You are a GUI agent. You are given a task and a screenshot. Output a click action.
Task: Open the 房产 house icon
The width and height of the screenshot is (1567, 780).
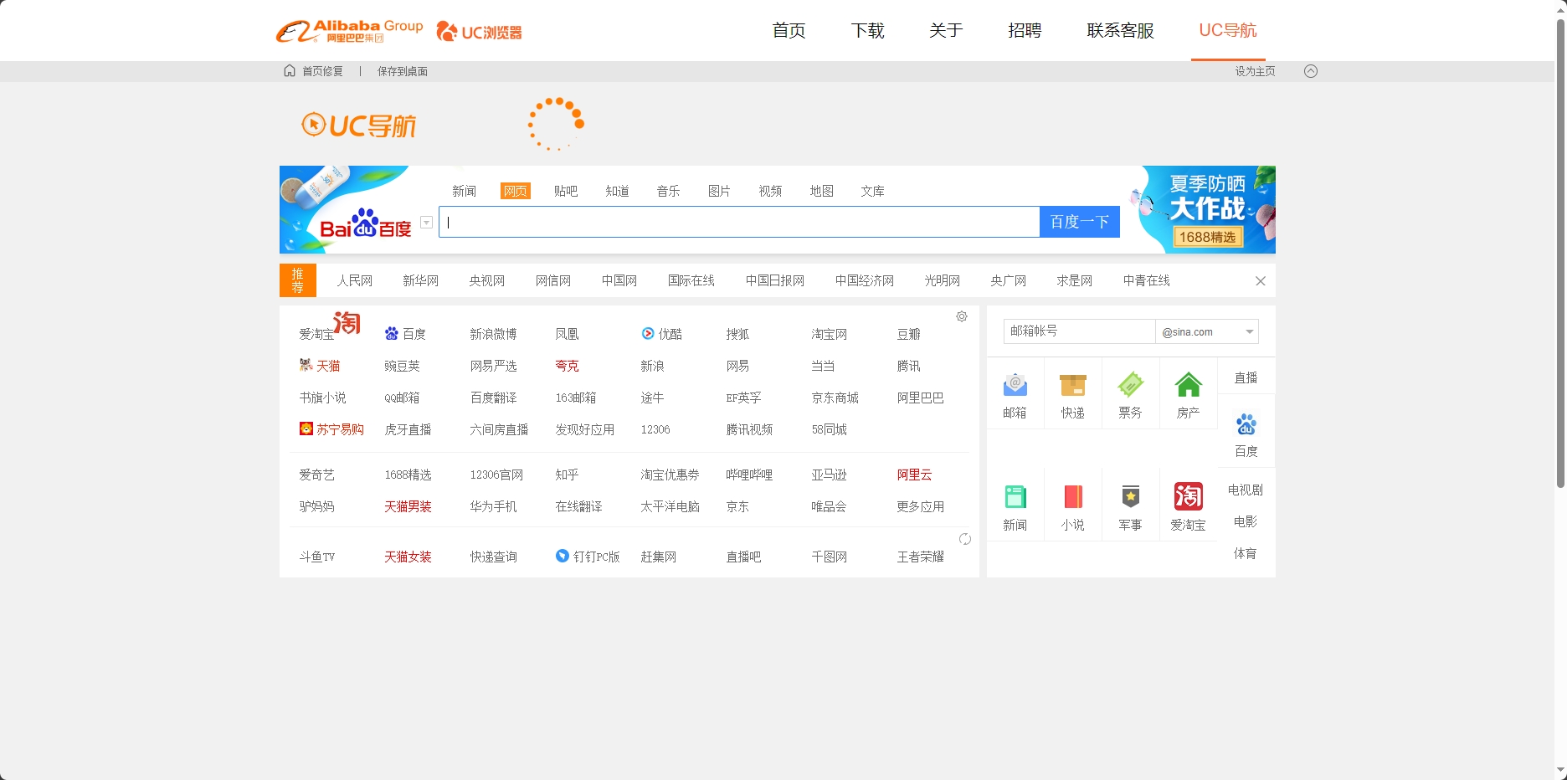(x=1189, y=385)
